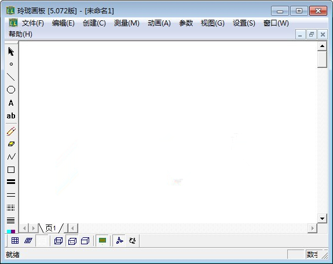Open the 窗口(W) menu

pyautogui.click(x=276, y=23)
